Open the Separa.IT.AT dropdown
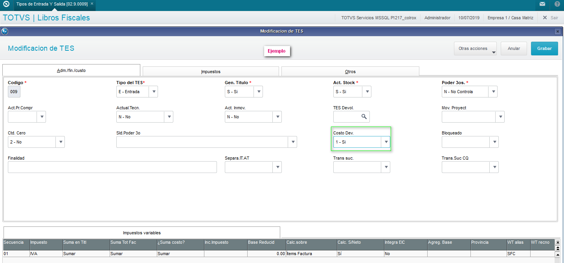Screen dimensions: 564x263 pyautogui.click(x=277, y=167)
